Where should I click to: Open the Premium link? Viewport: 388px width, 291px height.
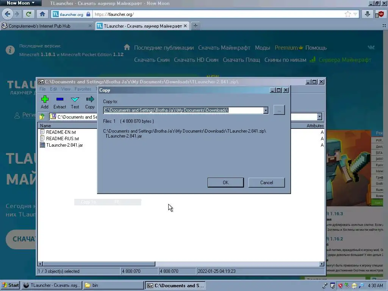(288, 47)
